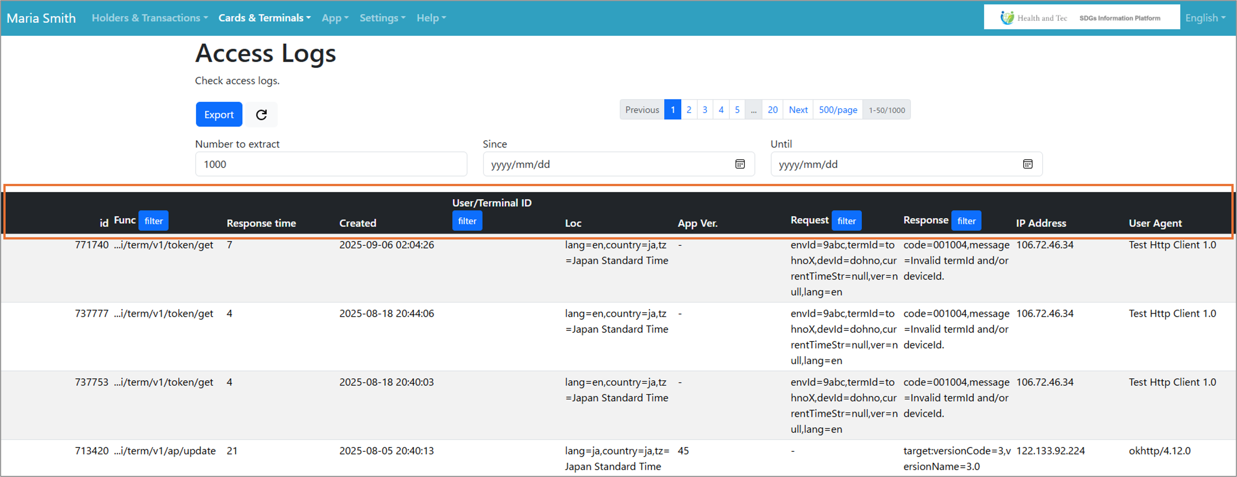Jump to page 20 in pagination
This screenshot has width=1237, height=477.
[772, 110]
